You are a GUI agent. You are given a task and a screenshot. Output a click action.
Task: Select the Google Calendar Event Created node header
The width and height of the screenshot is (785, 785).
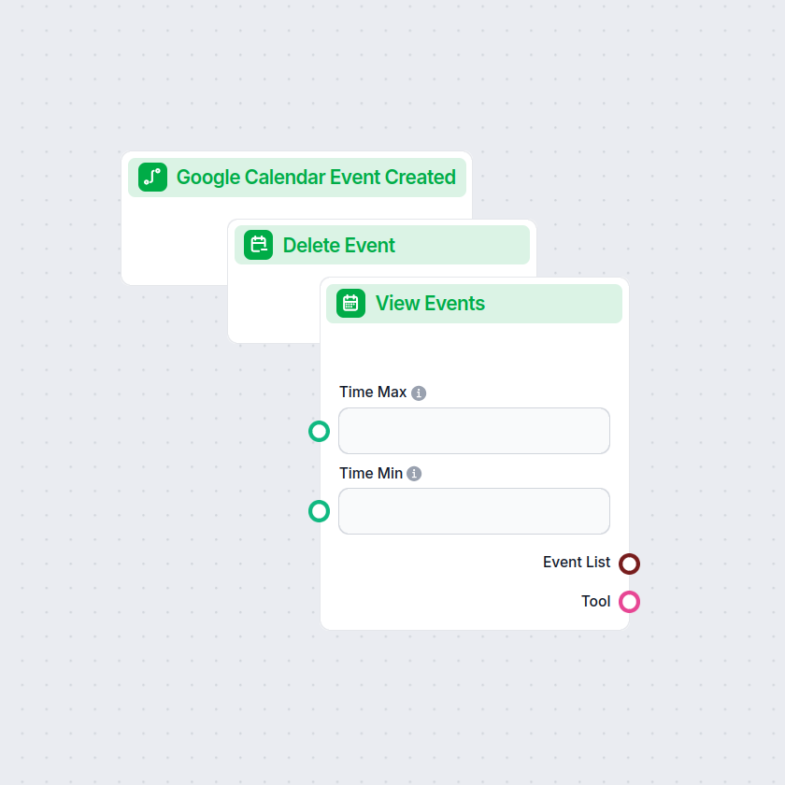coord(297,177)
